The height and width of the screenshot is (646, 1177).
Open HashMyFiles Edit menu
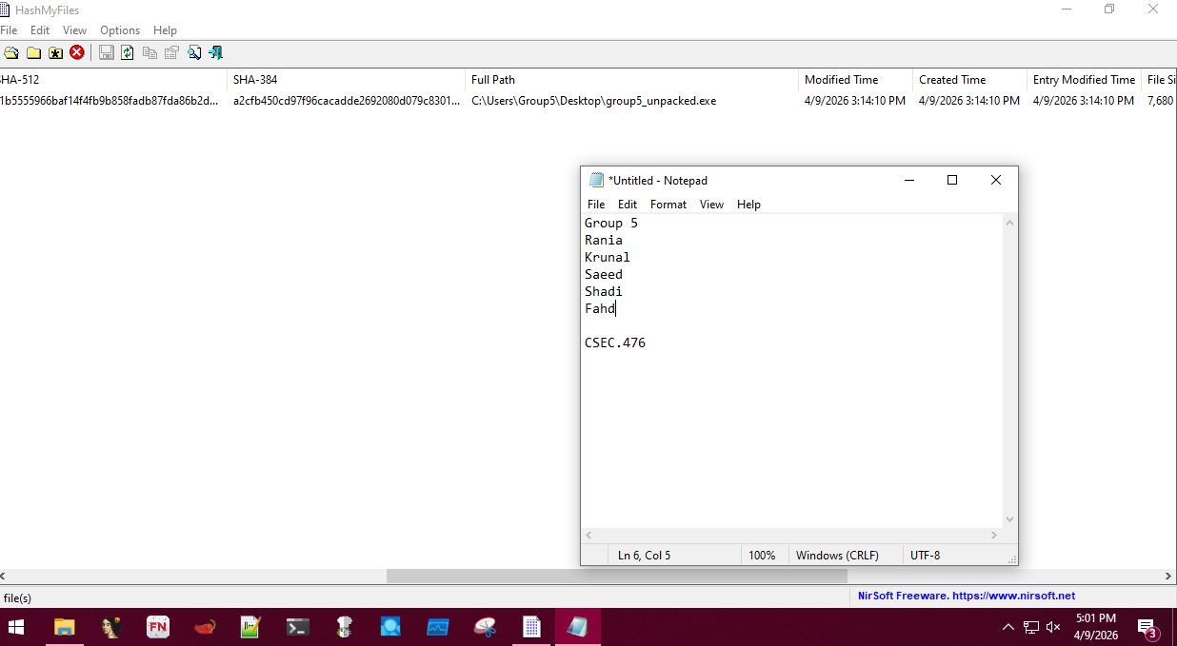[40, 30]
